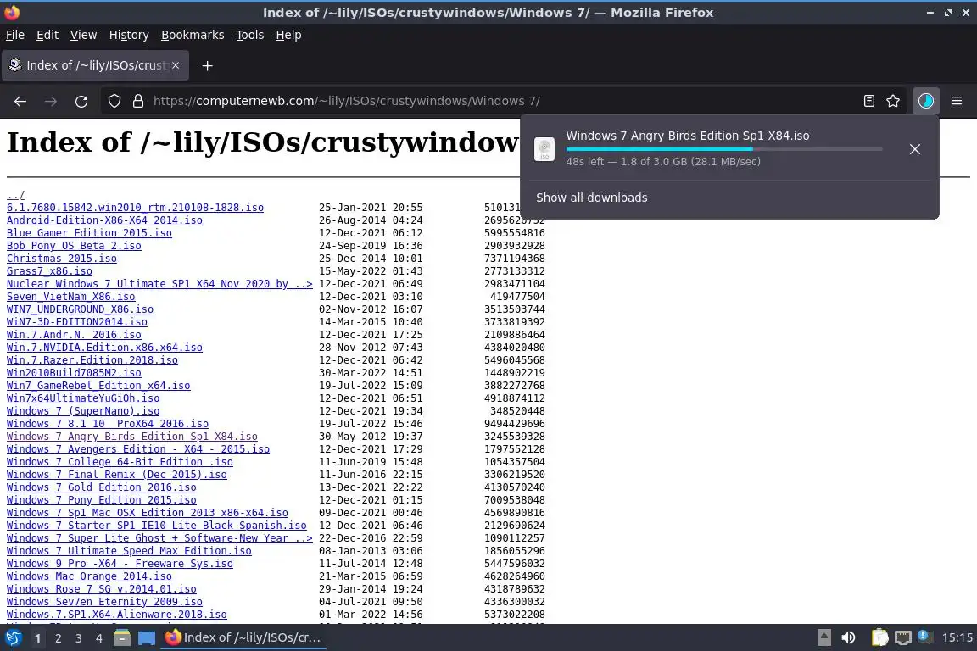Viewport: 977px width, 651px height.
Task: Open the volume control in the tray
Action: pos(848,637)
